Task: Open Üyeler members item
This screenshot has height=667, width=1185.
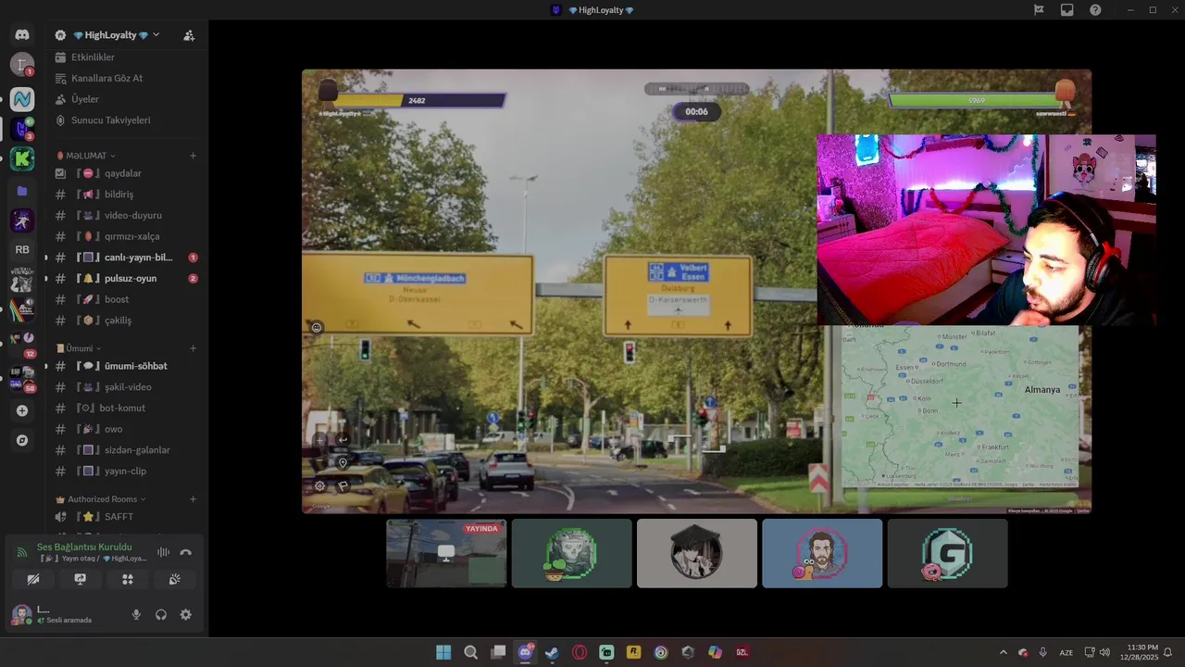Action: tap(127, 99)
